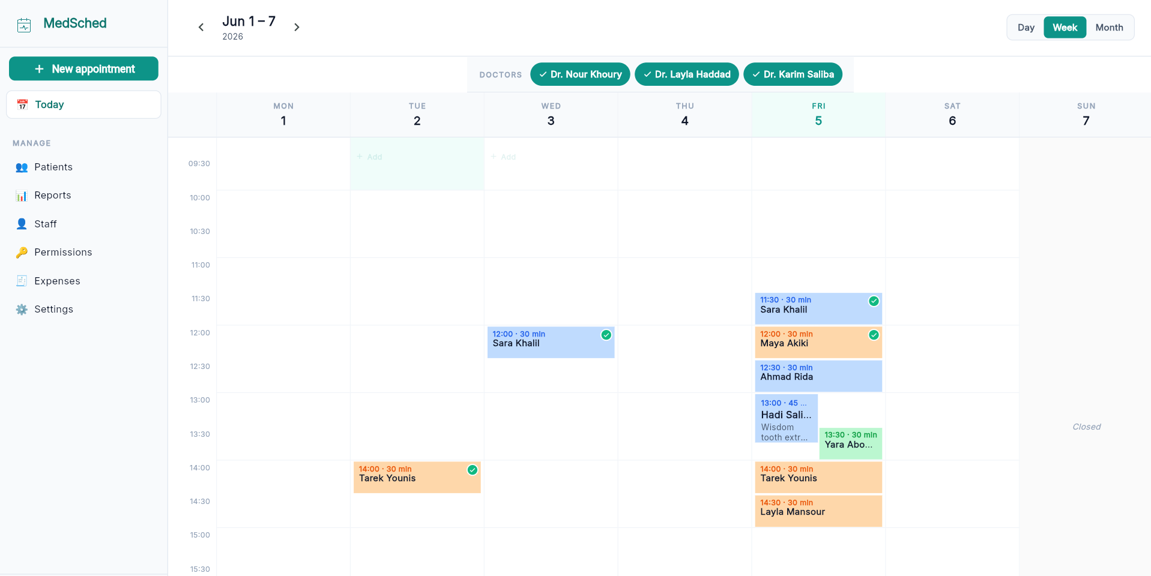Open Friday 12:30 Ahmad Rida appointment

click(818, 376)
